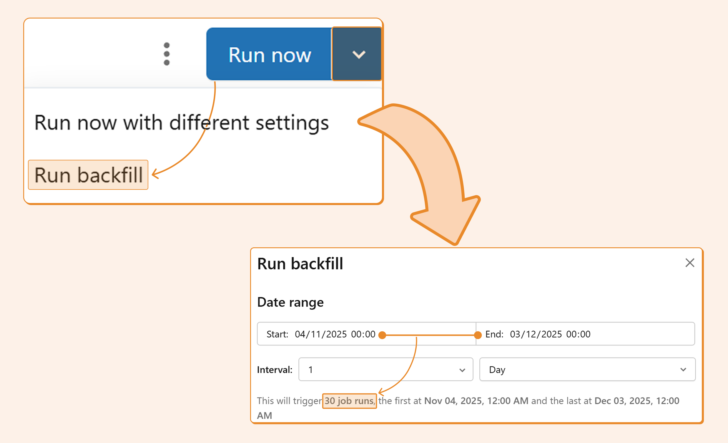The width and height of the screenshot is (728, 443).
Task: Open the Interval number dropdown
Action: (385, 370)
